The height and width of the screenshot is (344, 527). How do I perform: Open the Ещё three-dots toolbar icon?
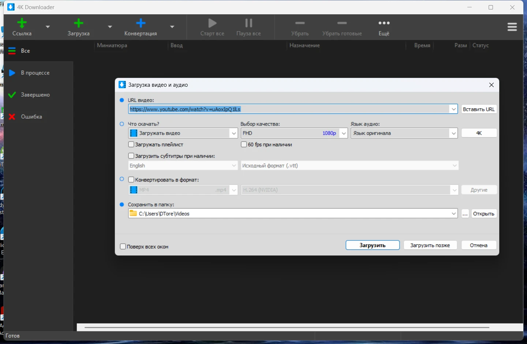[384, 23]
